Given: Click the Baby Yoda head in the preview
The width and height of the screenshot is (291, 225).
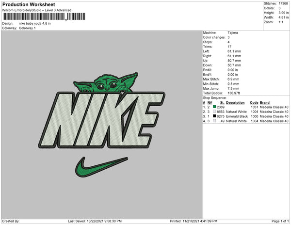Looking at the screenshot, I should coord(106,82).
